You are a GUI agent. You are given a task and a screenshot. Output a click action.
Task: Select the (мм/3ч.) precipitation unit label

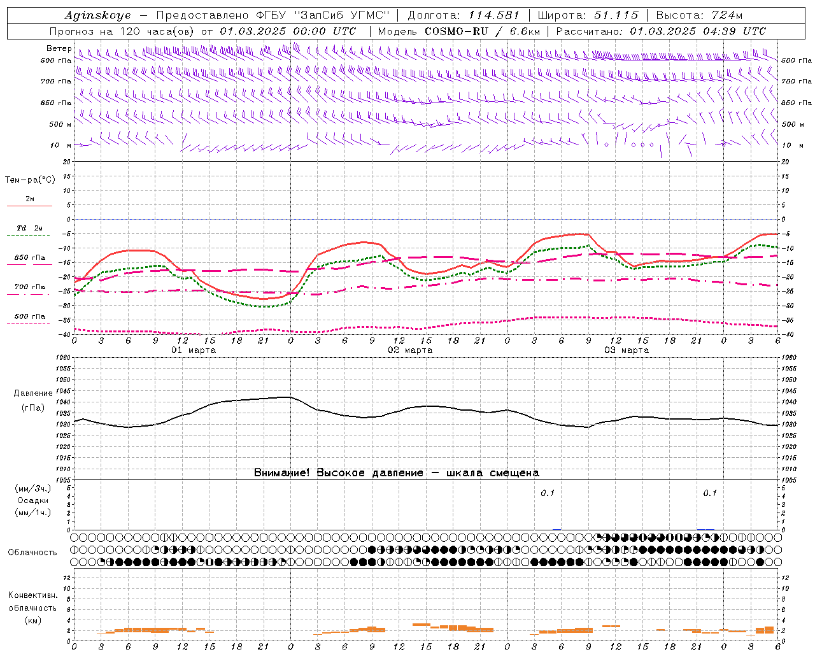[x=33, y=488]
